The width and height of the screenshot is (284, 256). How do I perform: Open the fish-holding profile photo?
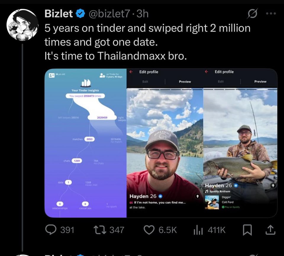[240, 153]
